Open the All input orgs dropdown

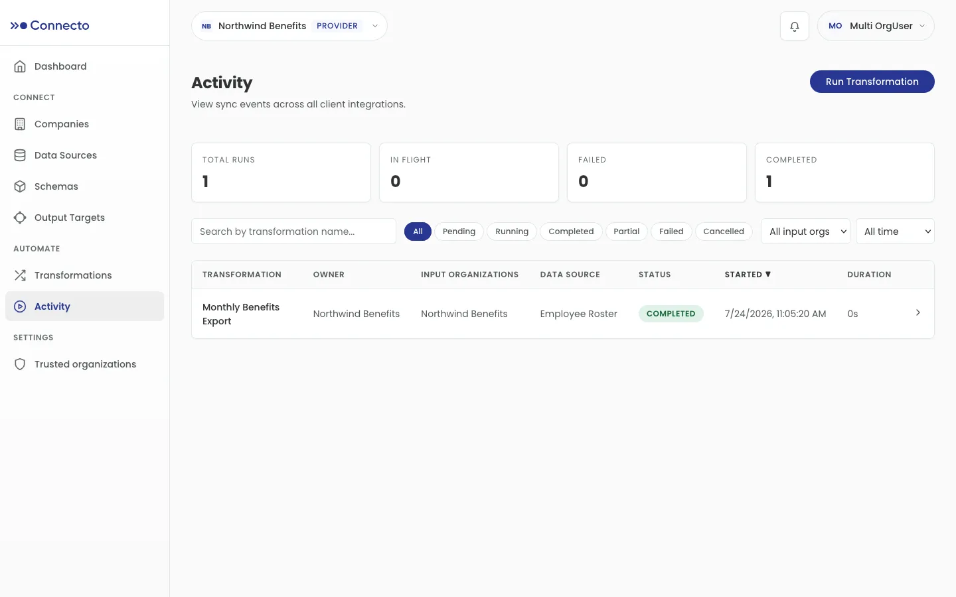[805, 232]
